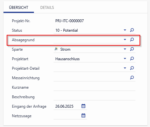Click the Status field search magnifier icon
150x127 pixels.
click(132, 30)
